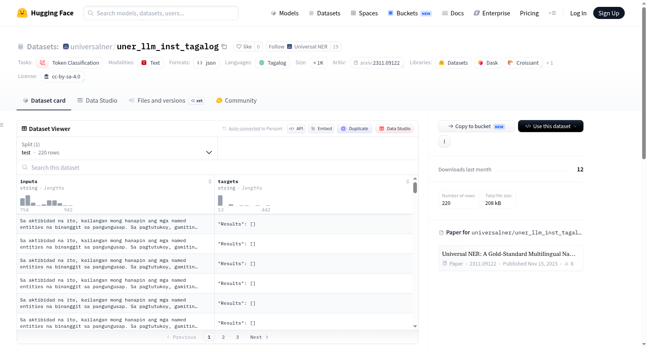Open the Buckets menu

coord(409,13)
